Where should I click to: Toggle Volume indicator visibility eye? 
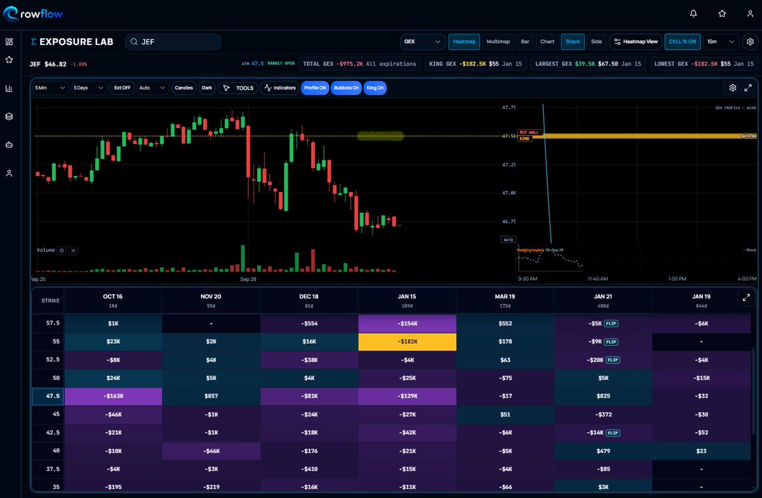coord(62,251)
